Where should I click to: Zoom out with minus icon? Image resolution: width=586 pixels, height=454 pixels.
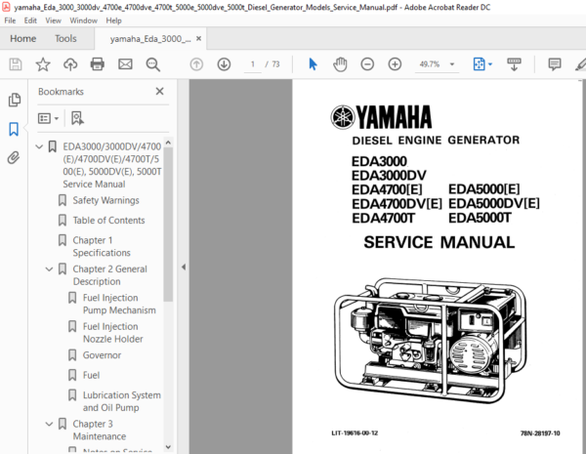pos(367,64)
